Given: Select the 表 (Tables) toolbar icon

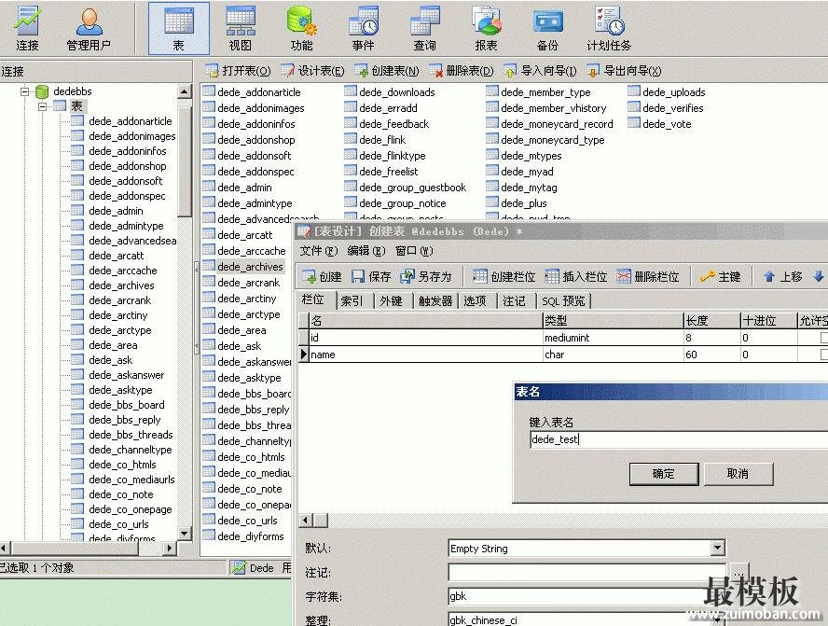Looking at the screenshot, I should [178, 29].
